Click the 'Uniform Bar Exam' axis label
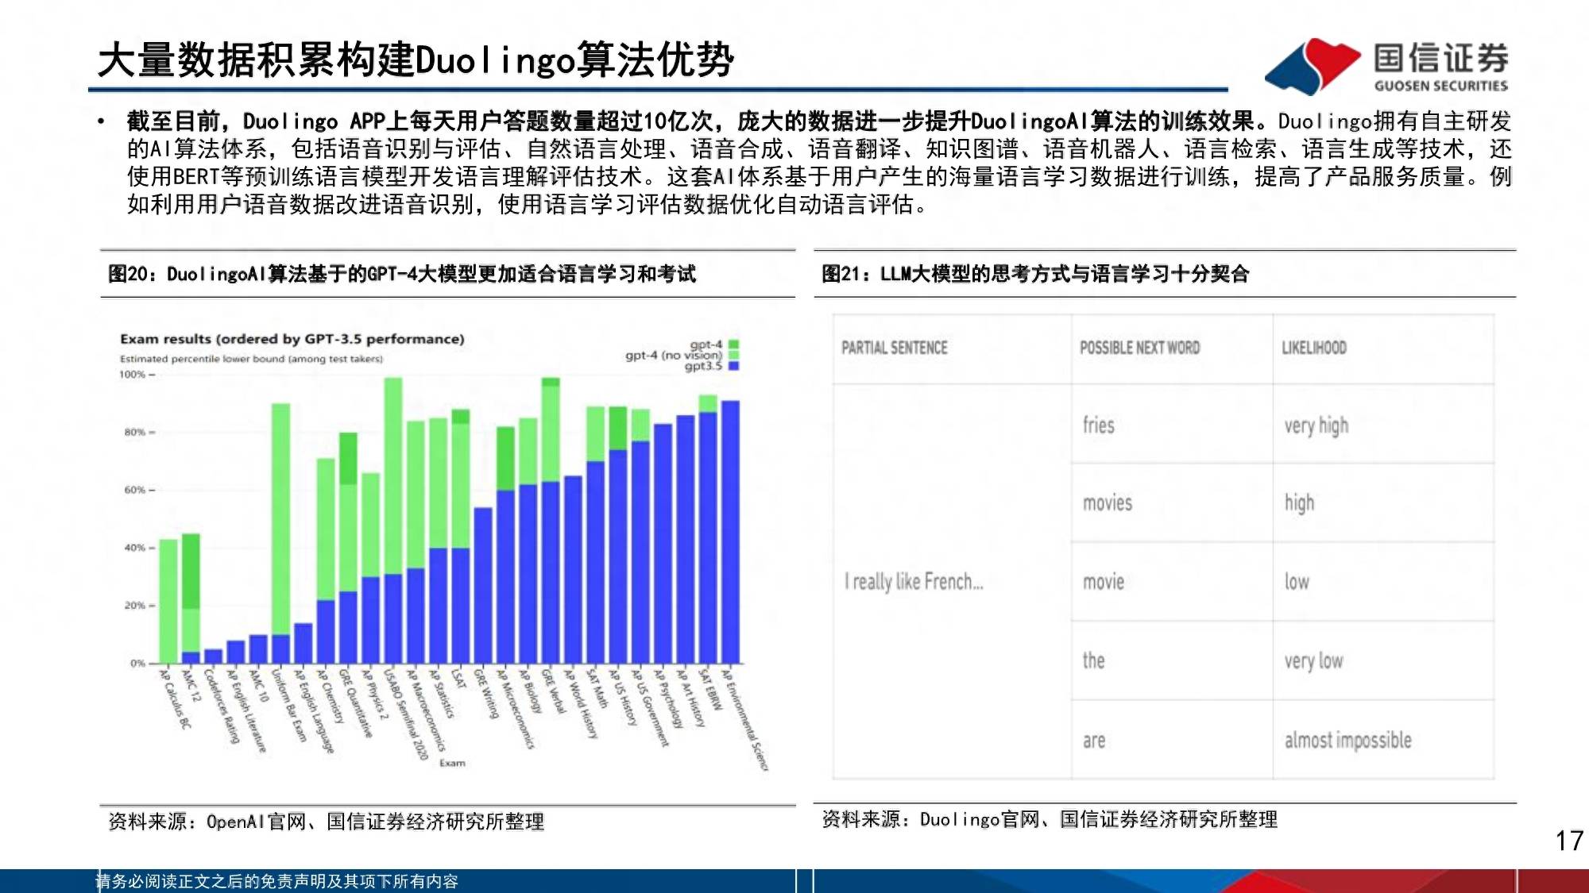The image size is (1589, 893). [x=288, y=706]
